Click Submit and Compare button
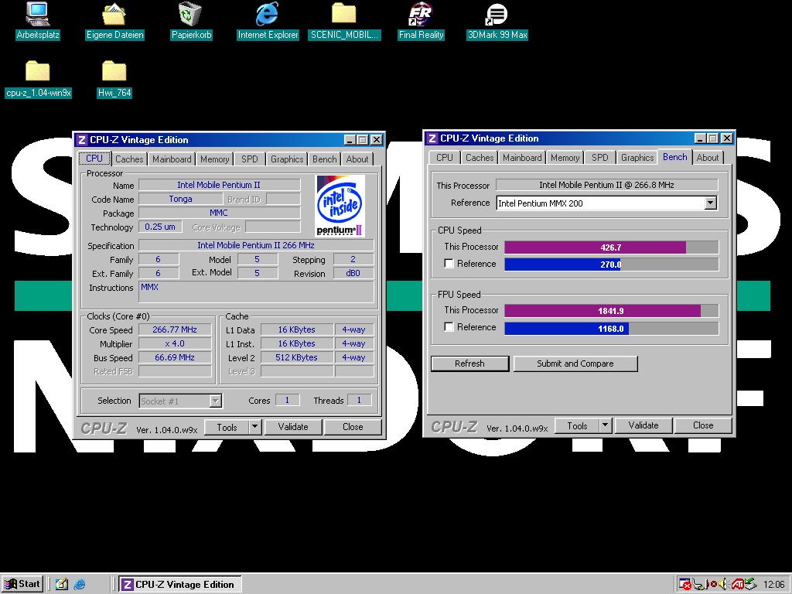Screen dimensions: 792x594 click(575, 364)
